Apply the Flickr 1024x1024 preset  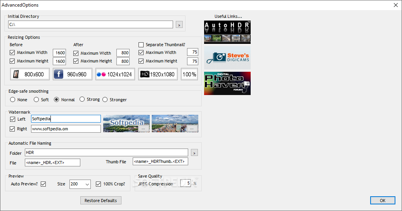(115, 74)
